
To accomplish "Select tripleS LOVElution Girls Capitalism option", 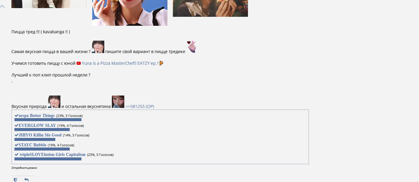I will coord(50,154).
